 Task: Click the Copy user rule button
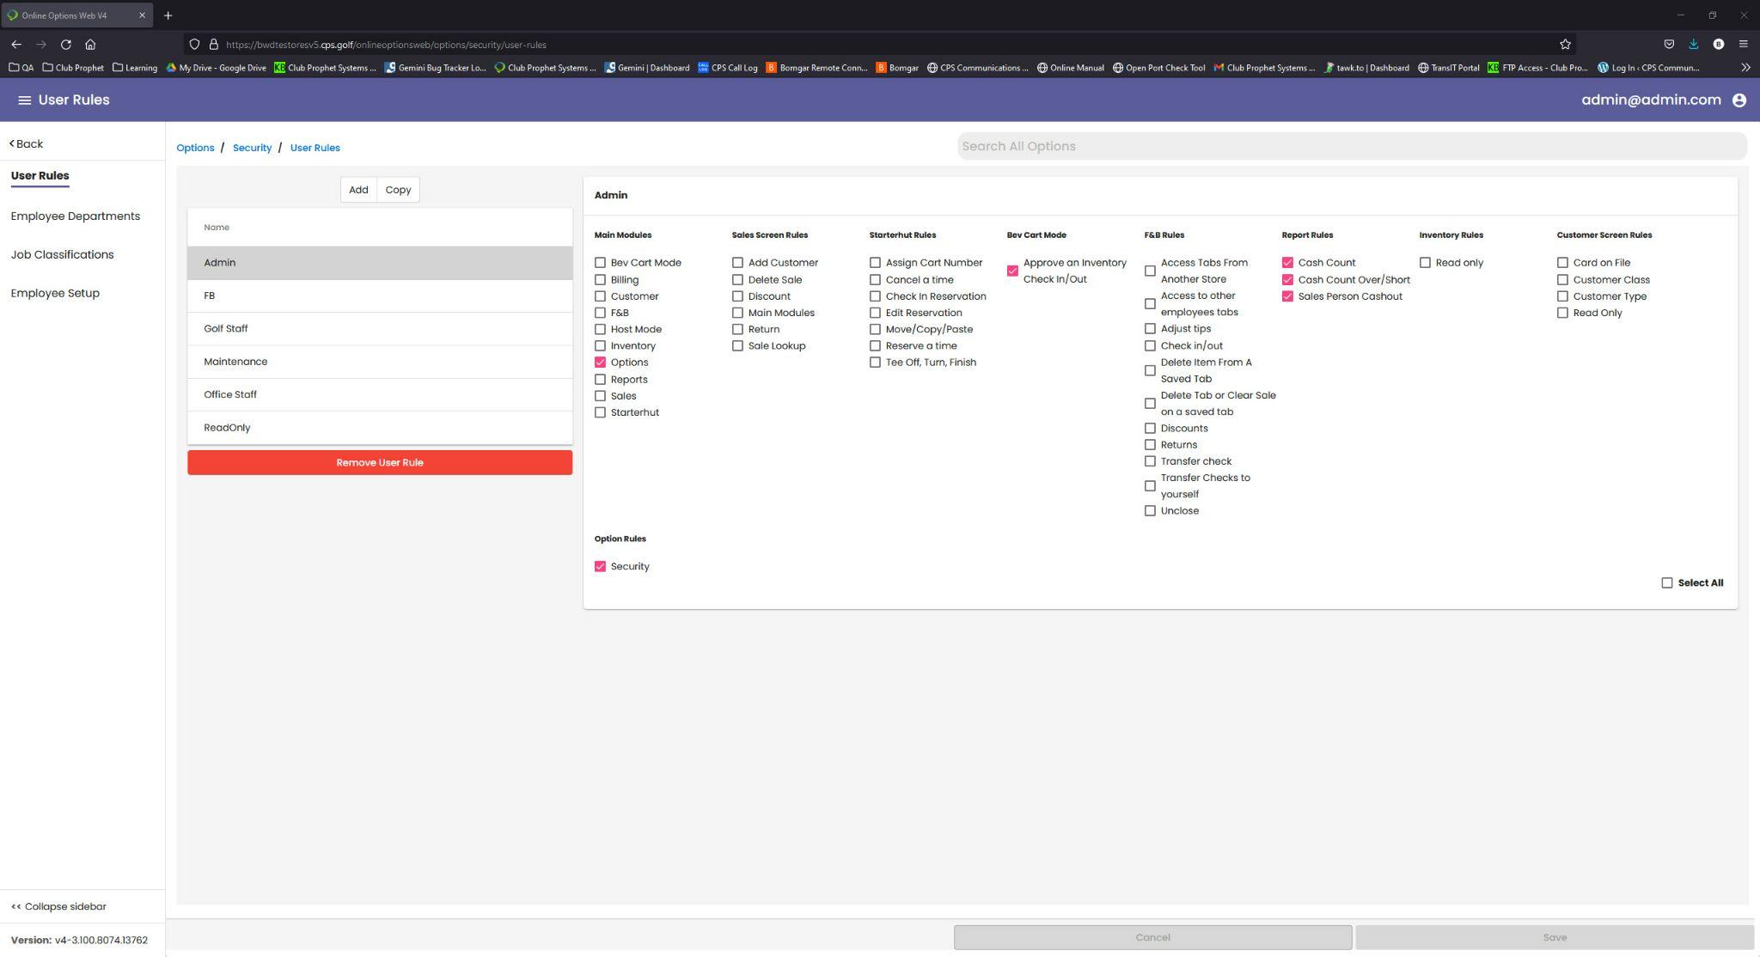(398, 190)
